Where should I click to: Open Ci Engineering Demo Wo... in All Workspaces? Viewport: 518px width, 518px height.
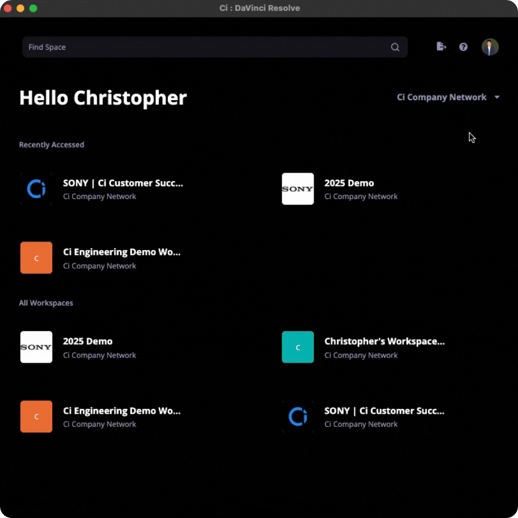point(122,411)
